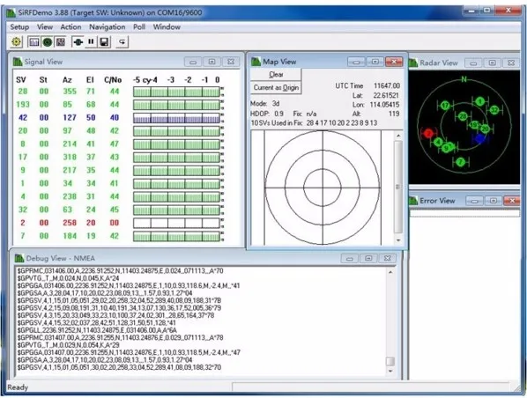Click the connect to data source icon
527x398 pixels.
[x=78, y=42]
